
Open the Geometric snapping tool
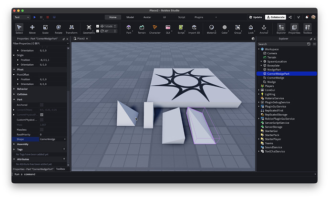click(89, 29)
